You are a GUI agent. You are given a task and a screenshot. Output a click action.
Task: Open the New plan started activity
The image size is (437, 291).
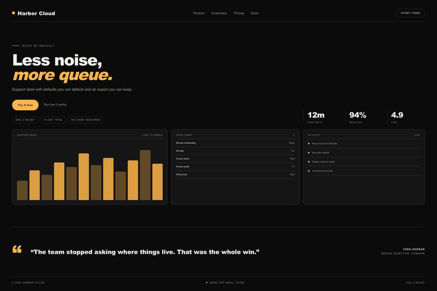[x=364, y=153]
